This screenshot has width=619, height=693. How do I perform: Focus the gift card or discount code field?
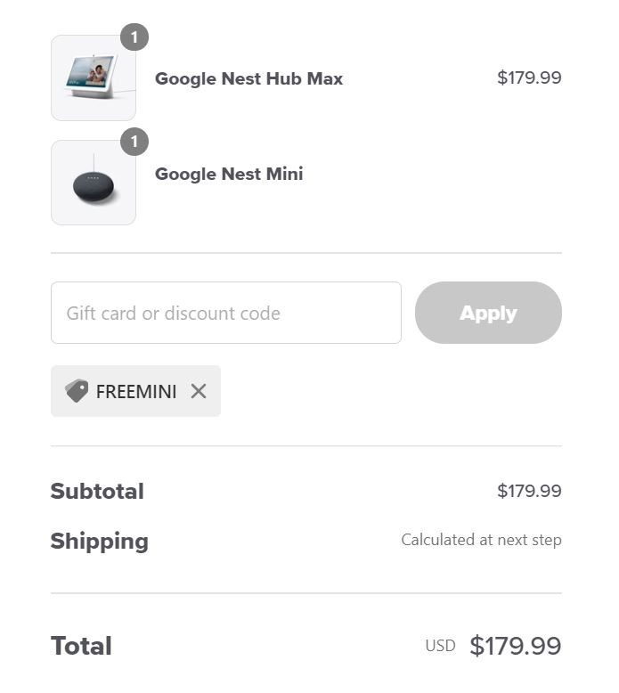pos(226,313)
